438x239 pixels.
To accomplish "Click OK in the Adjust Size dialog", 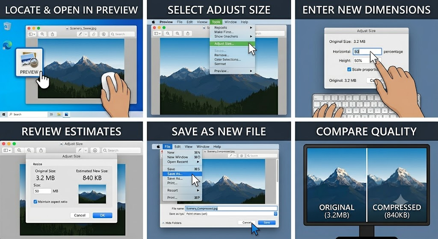I will 102,215.
